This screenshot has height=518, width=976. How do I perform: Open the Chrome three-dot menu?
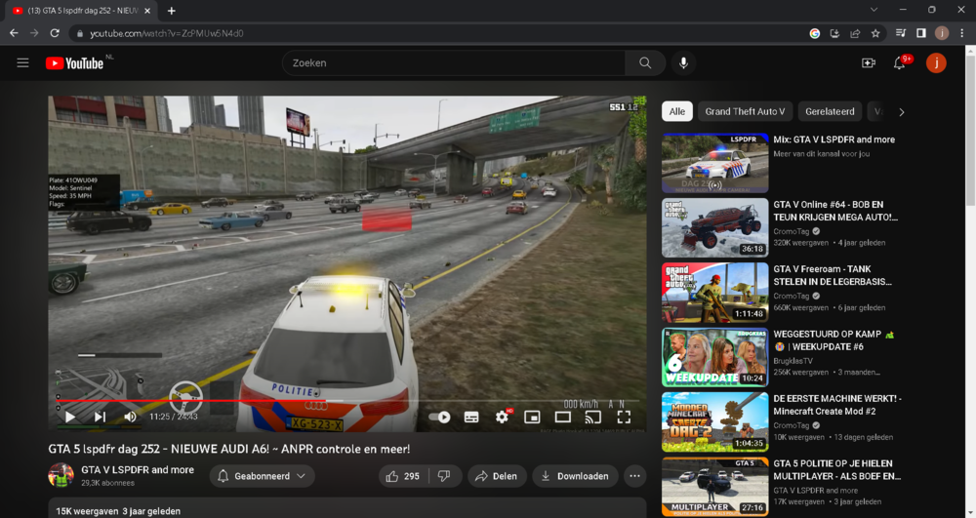tap(961, 33)
